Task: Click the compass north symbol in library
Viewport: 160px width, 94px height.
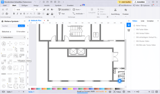Action: tap(4, 44)
